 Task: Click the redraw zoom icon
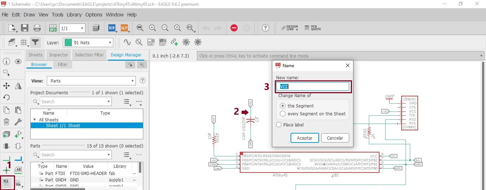click(x=178, y=28)
